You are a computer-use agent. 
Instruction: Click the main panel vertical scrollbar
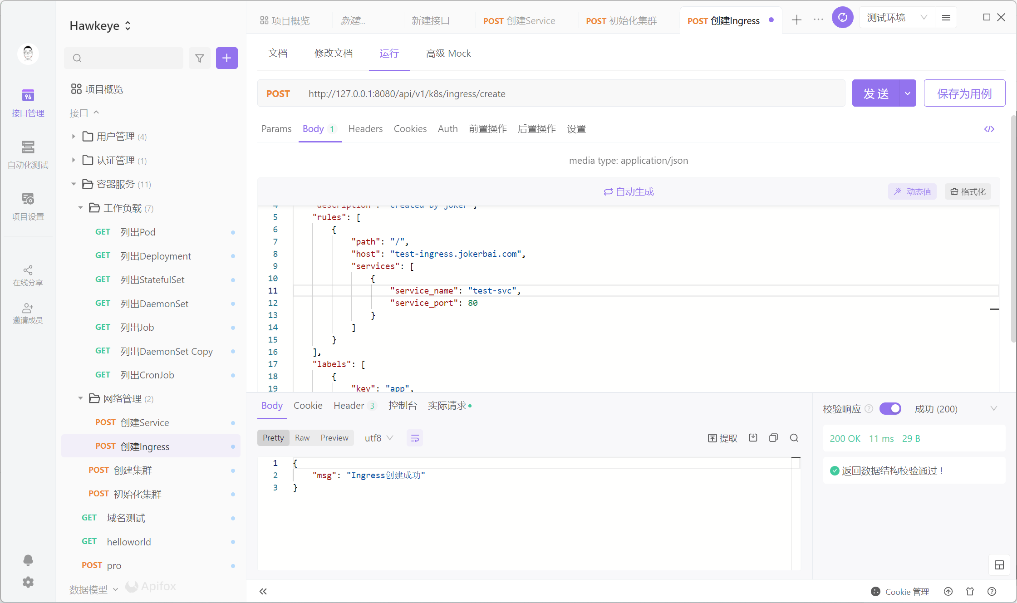[1013, 229]
